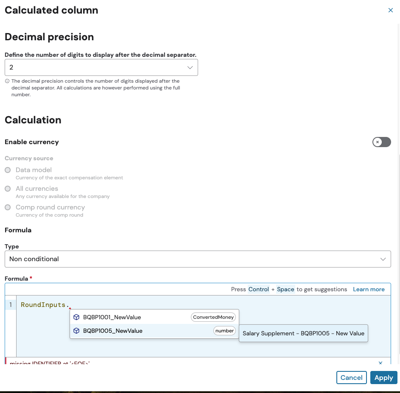Click the cube icon beside BQBP1001_NewValue
The width and height of the screenshot is (400, 393).
click(76, 317)
